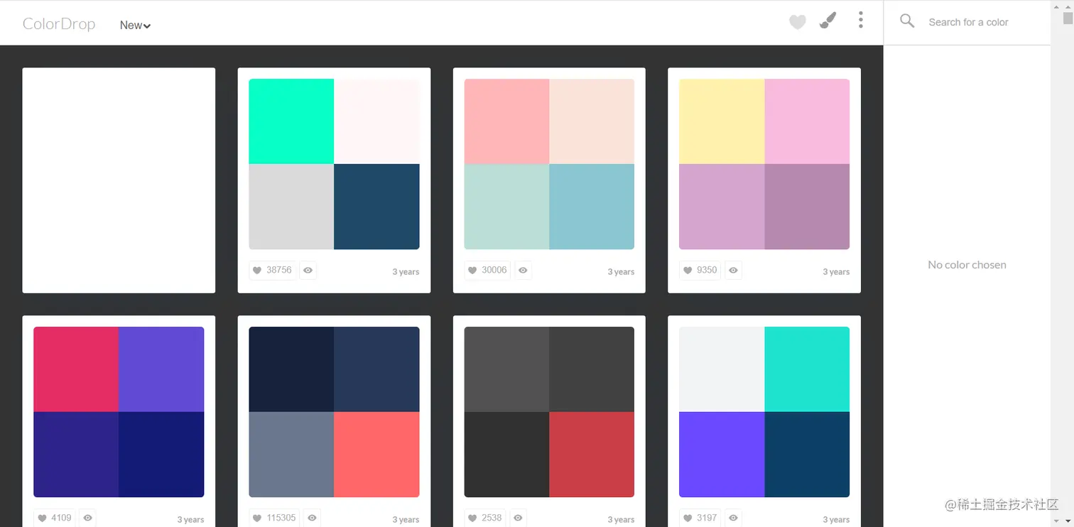Pick the medium purple swatch beside crimson

coord(161,369)
